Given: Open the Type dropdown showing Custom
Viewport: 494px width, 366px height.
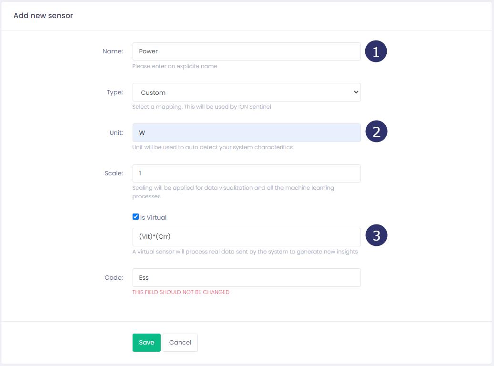Looking at the screenshot, I should tap(246, 92).
